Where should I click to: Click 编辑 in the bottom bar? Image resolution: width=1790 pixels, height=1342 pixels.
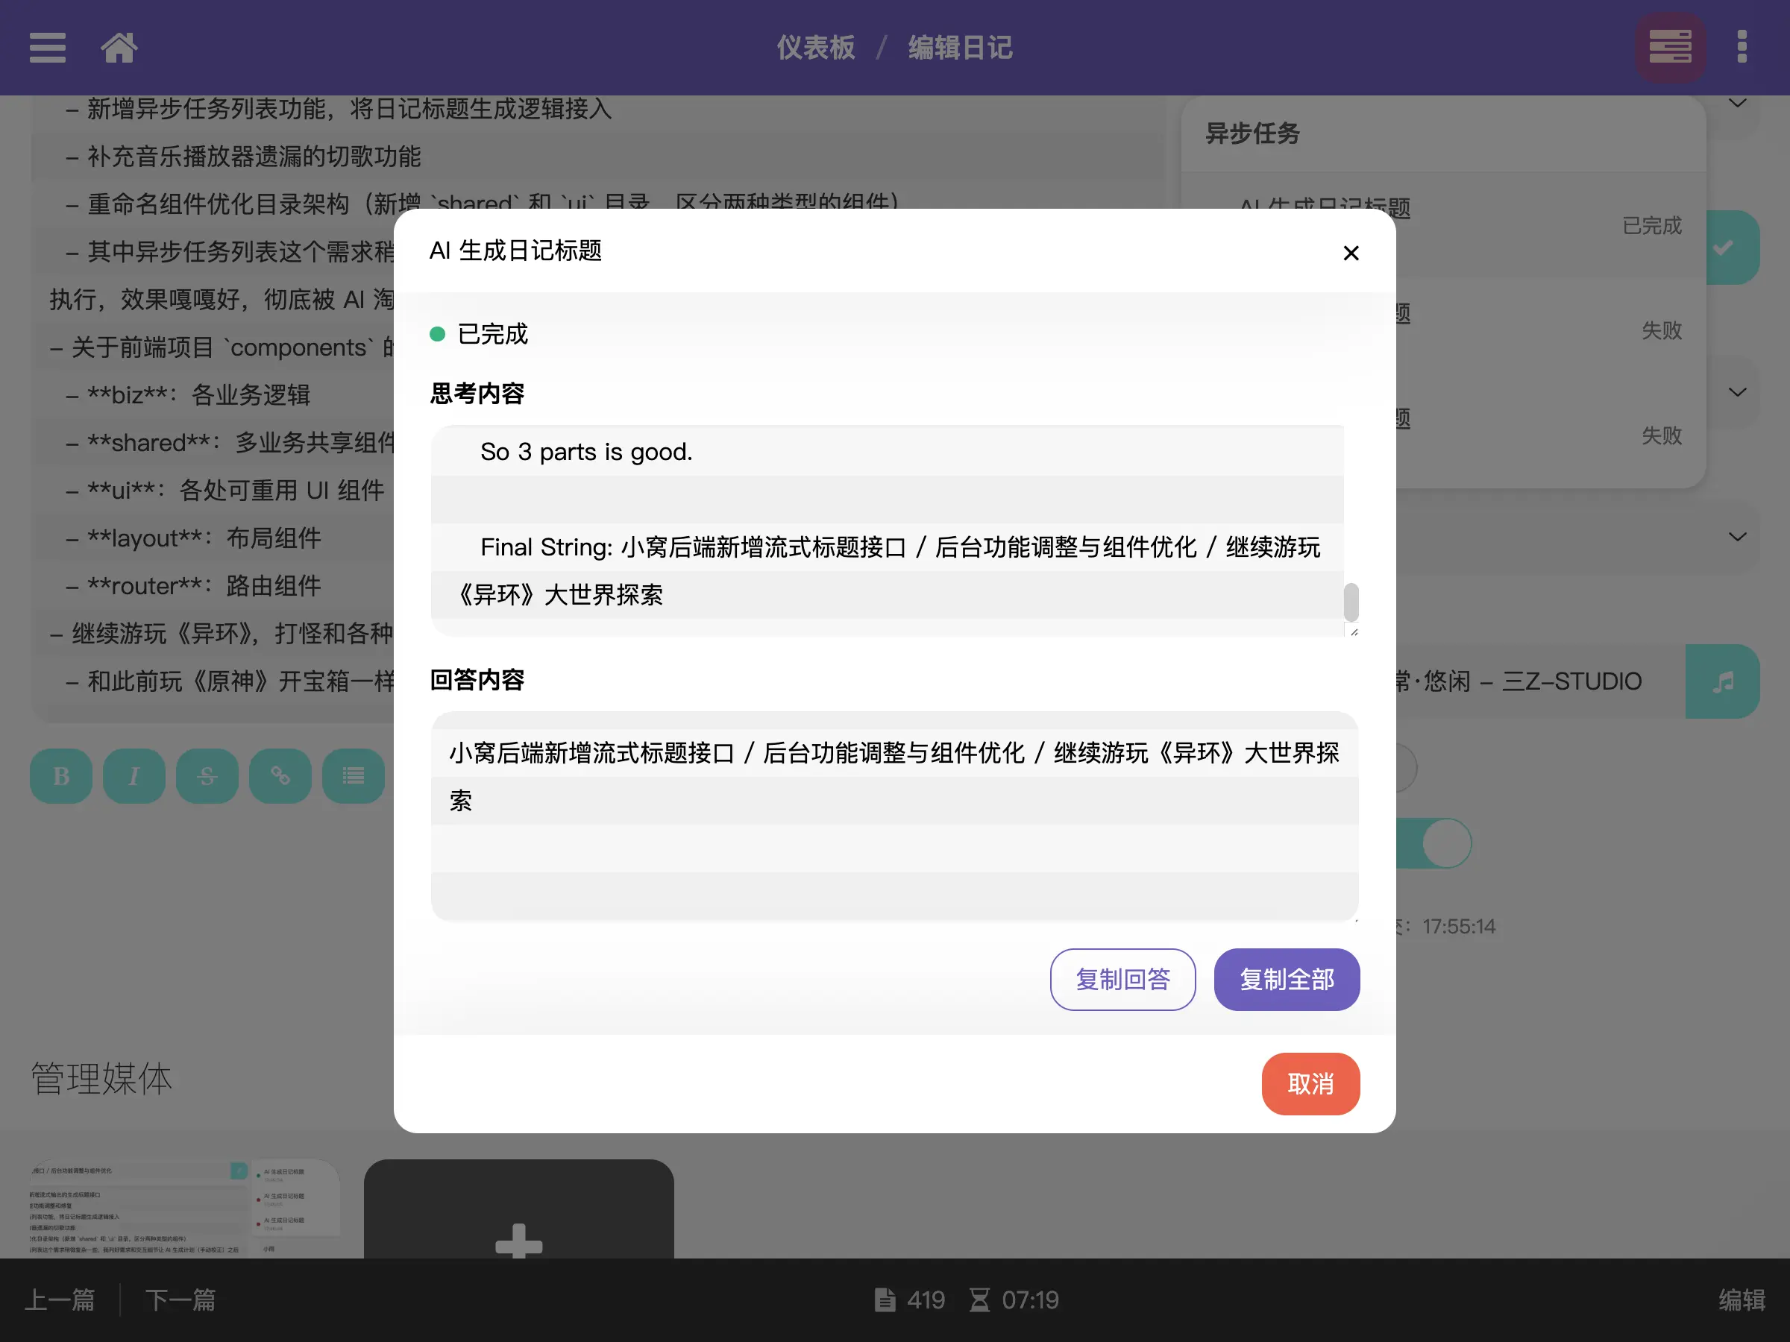(1742, 1299)
